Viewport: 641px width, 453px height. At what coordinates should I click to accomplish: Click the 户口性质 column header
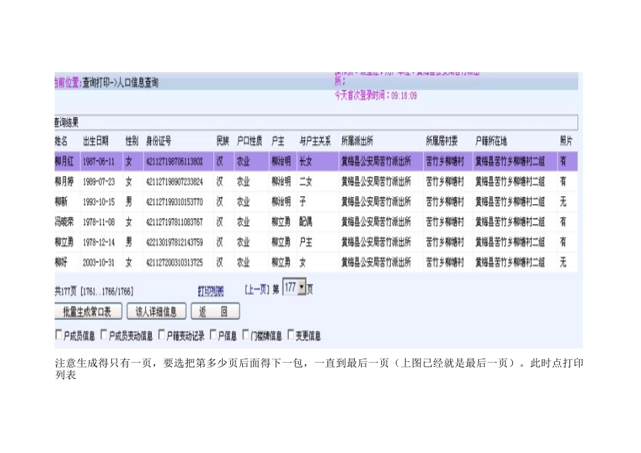click(250, 142)
